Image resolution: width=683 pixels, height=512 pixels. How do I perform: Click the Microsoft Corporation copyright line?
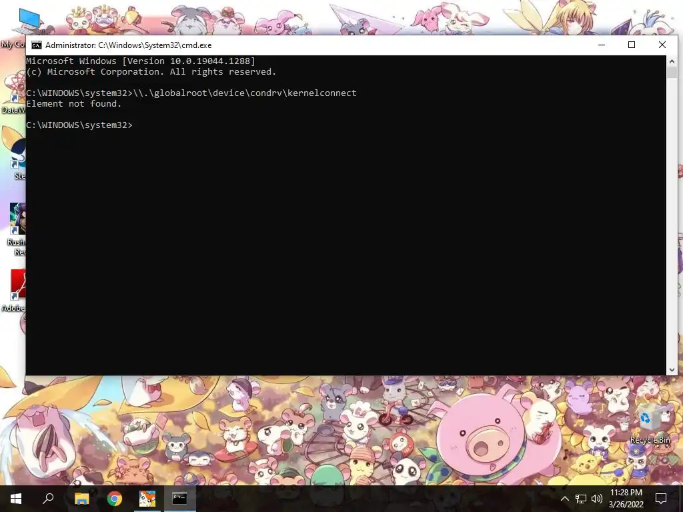click(x=151, y=71)
